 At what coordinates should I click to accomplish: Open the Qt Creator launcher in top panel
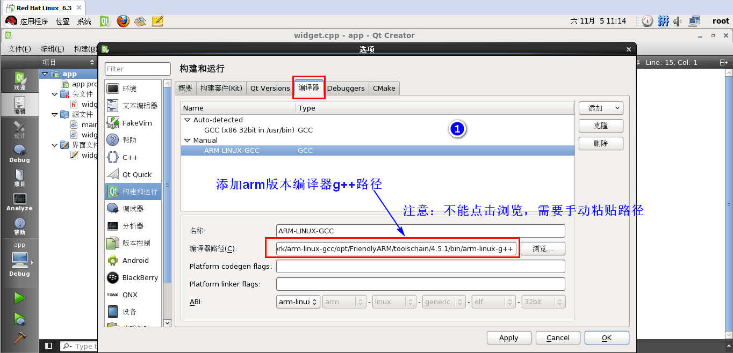tap(105, 21)
